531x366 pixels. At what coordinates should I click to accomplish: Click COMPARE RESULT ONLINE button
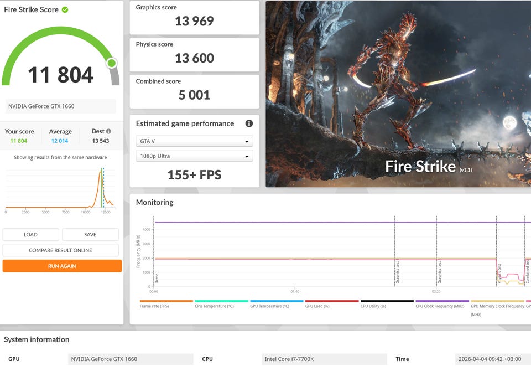[61, 250]
